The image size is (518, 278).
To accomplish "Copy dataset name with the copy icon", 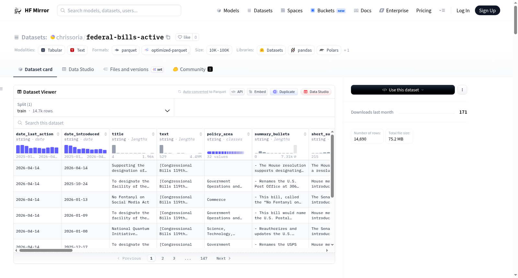I will point(168,37).
